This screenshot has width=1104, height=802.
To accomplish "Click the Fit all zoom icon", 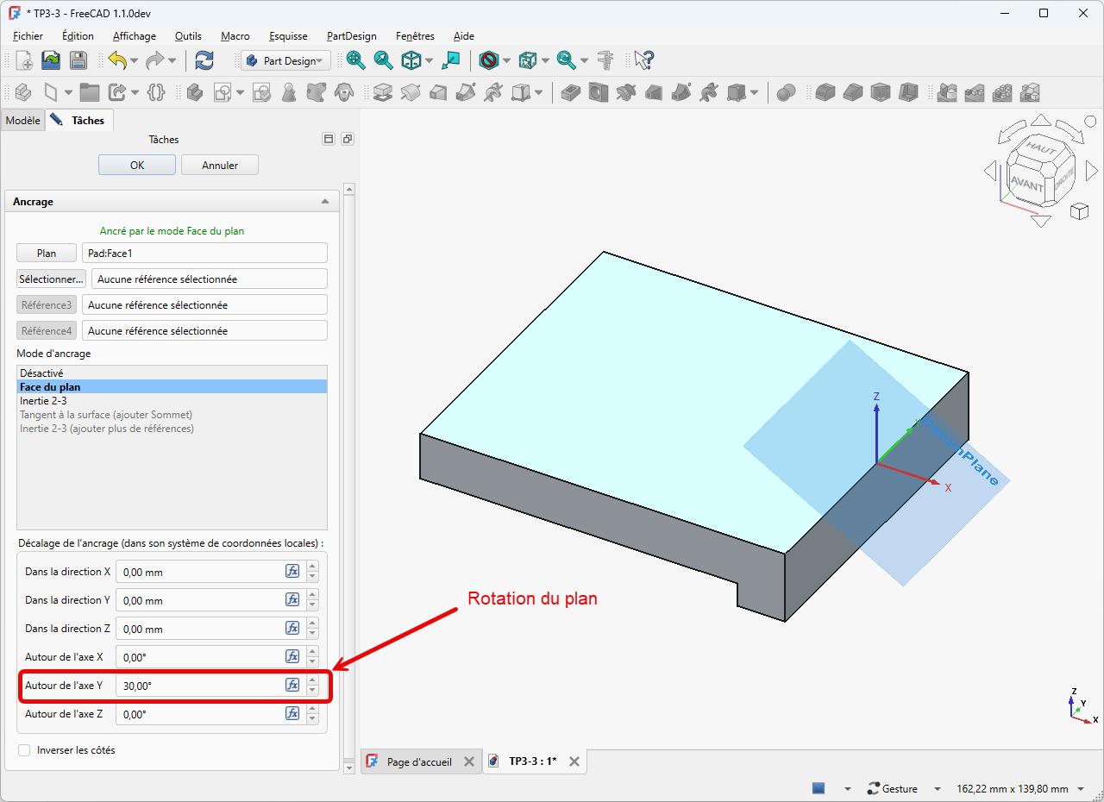I will [x=355, y=60].
